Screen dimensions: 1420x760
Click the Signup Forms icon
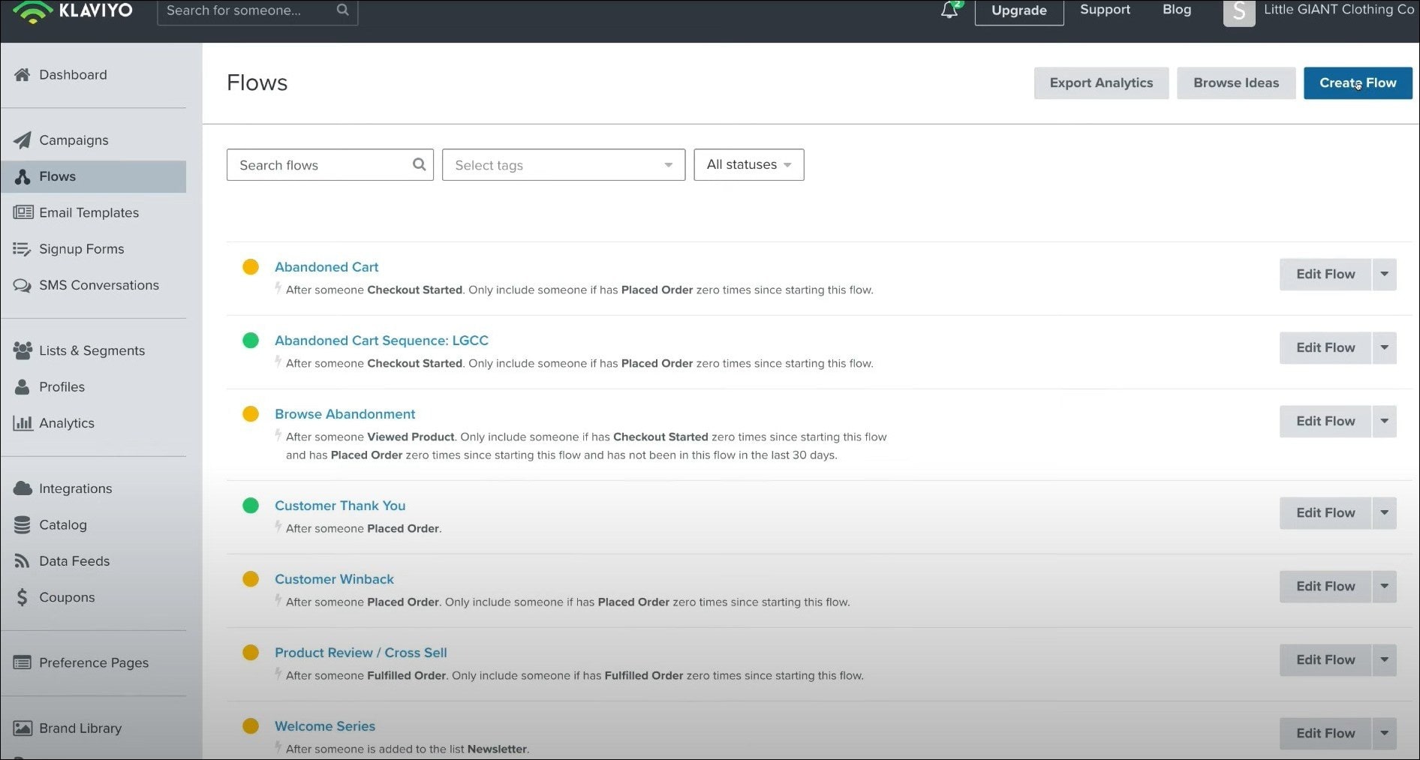22,249
